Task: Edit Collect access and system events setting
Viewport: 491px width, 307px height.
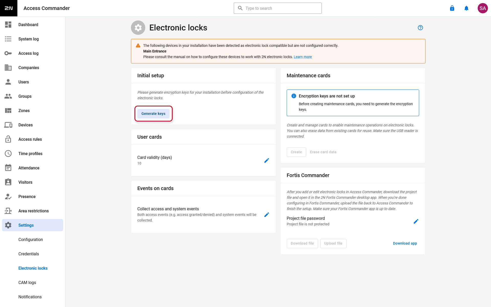Action: tap(267, 215)
